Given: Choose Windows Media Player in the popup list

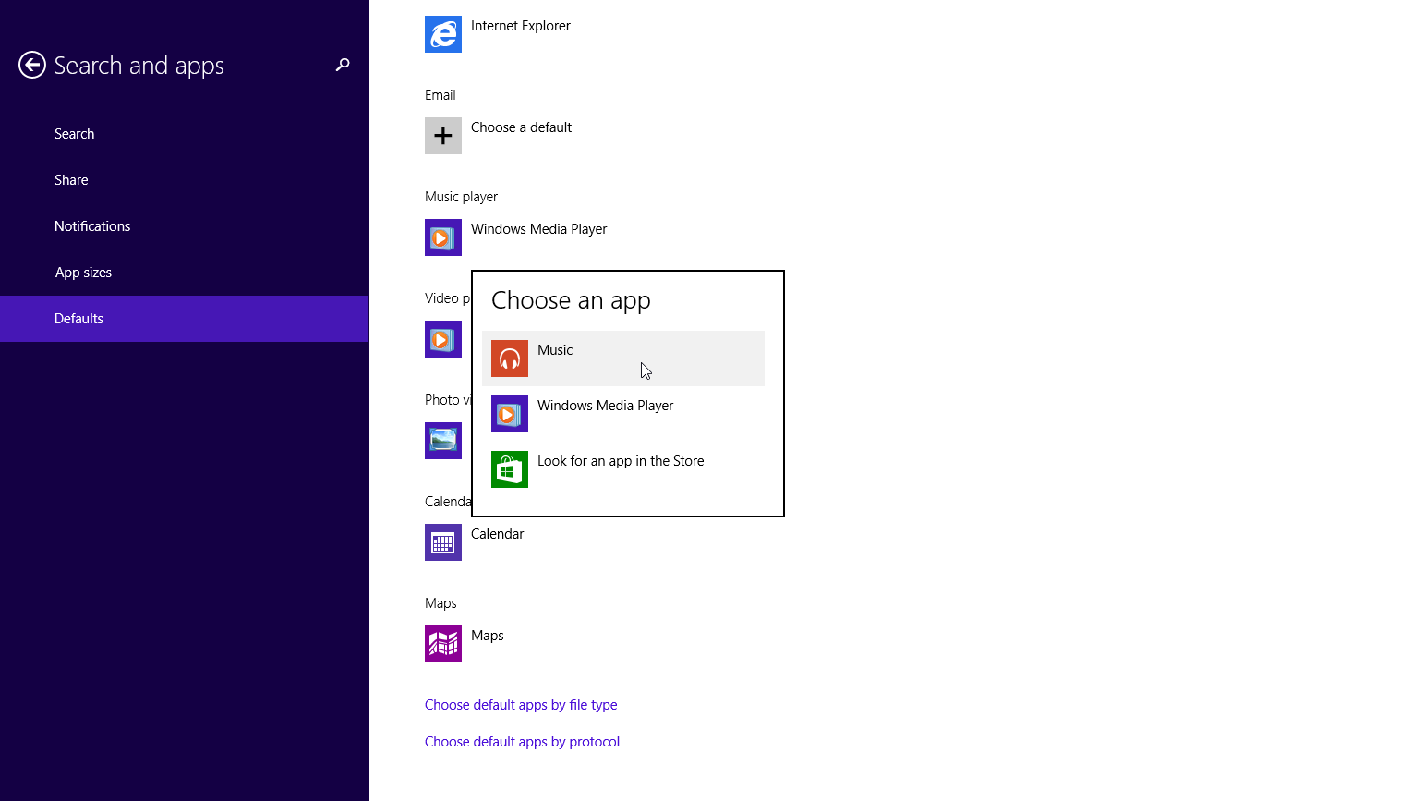Looking at the screenshot, I should tap(623, 414).
